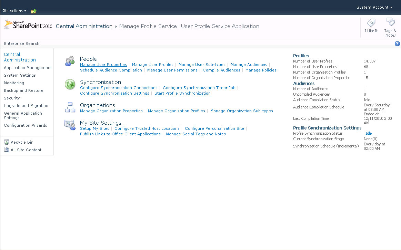
Task: Click the I Like It tag icon
Action: click(x=371, y=23)
